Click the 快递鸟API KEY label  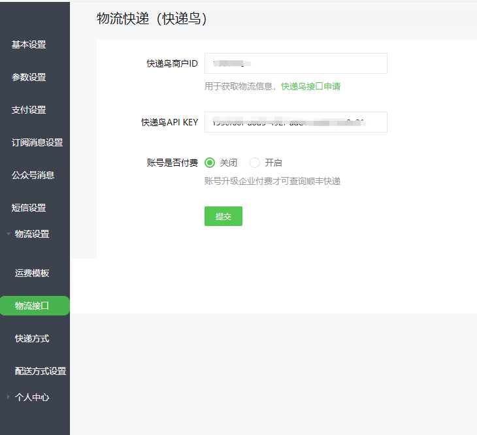click(x=170, y=122)
